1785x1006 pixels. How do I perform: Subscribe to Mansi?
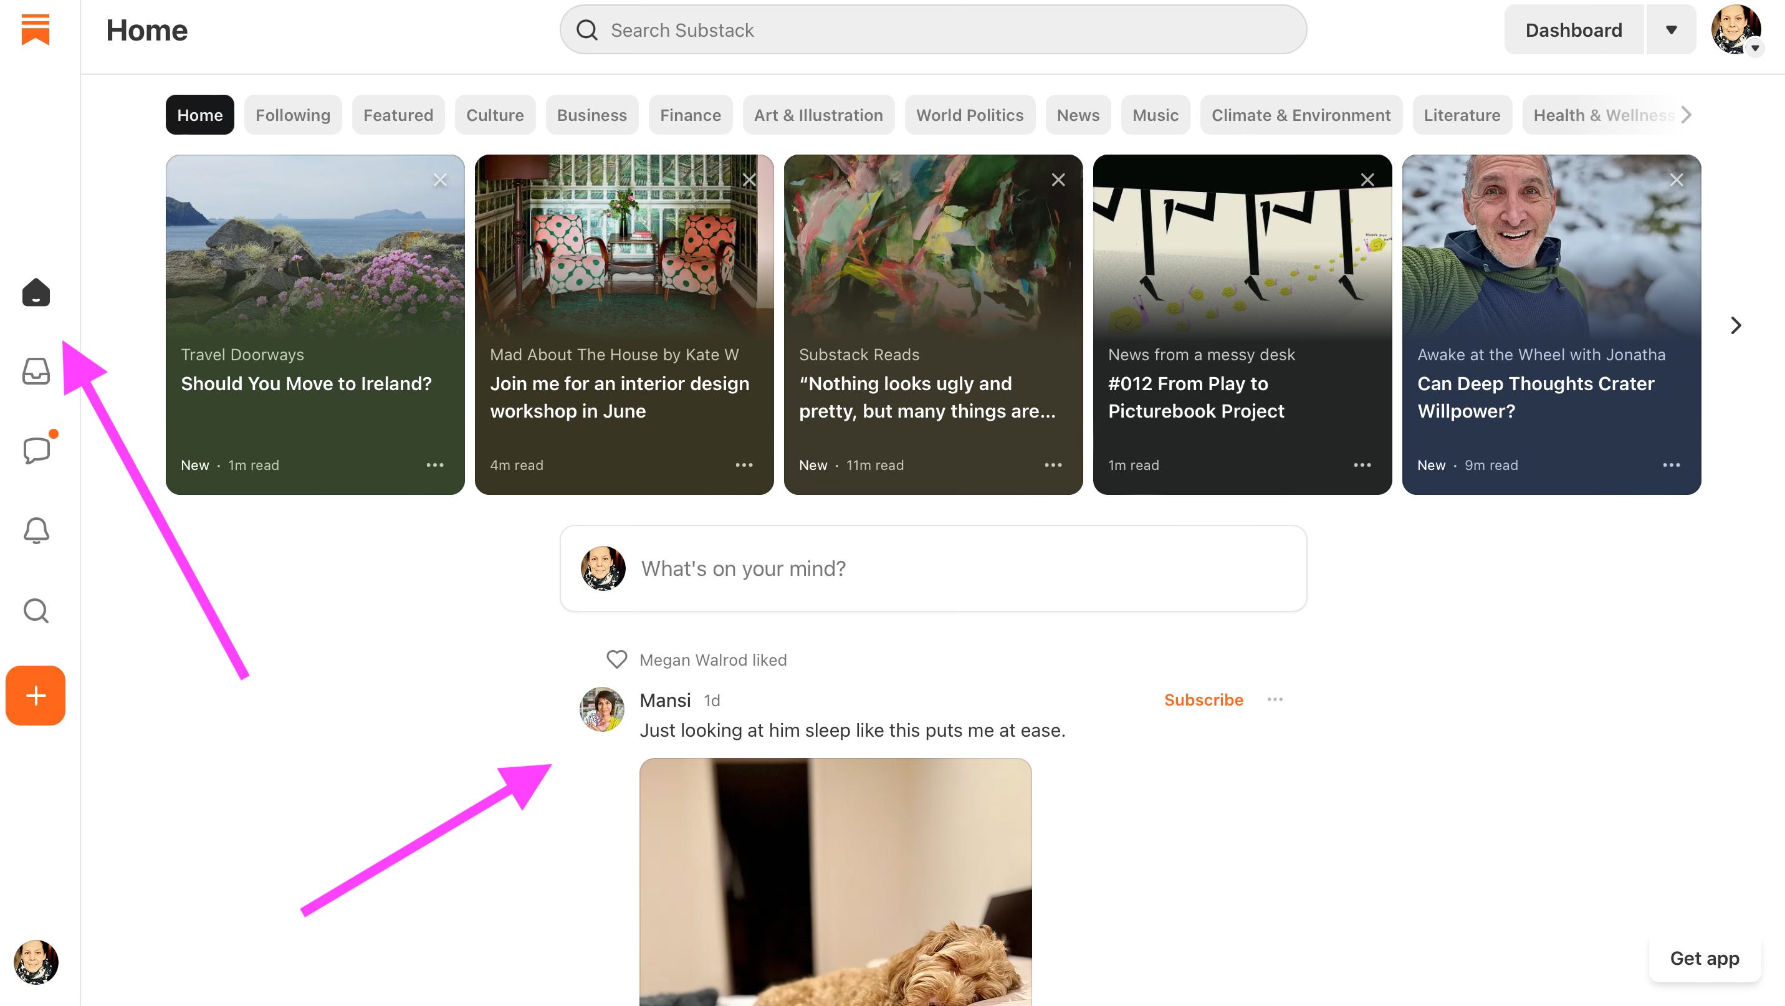tap(1204, 700)
